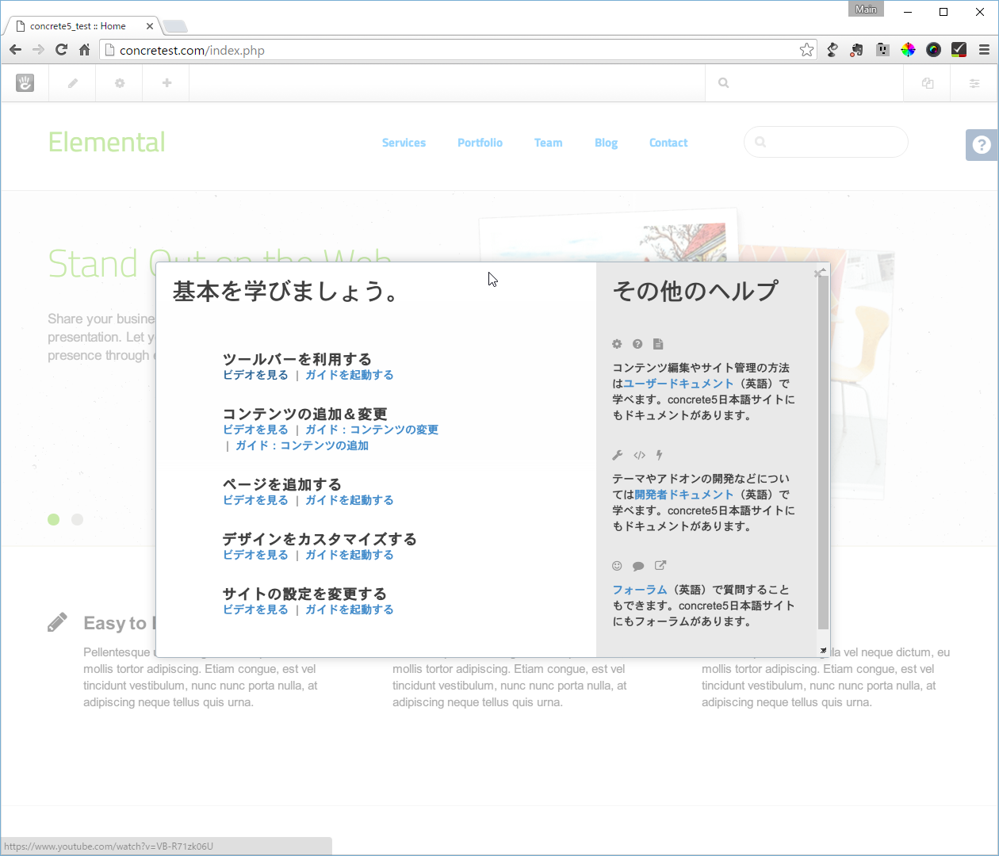Click the checkmark extension icon

click(x=959, y=50)
